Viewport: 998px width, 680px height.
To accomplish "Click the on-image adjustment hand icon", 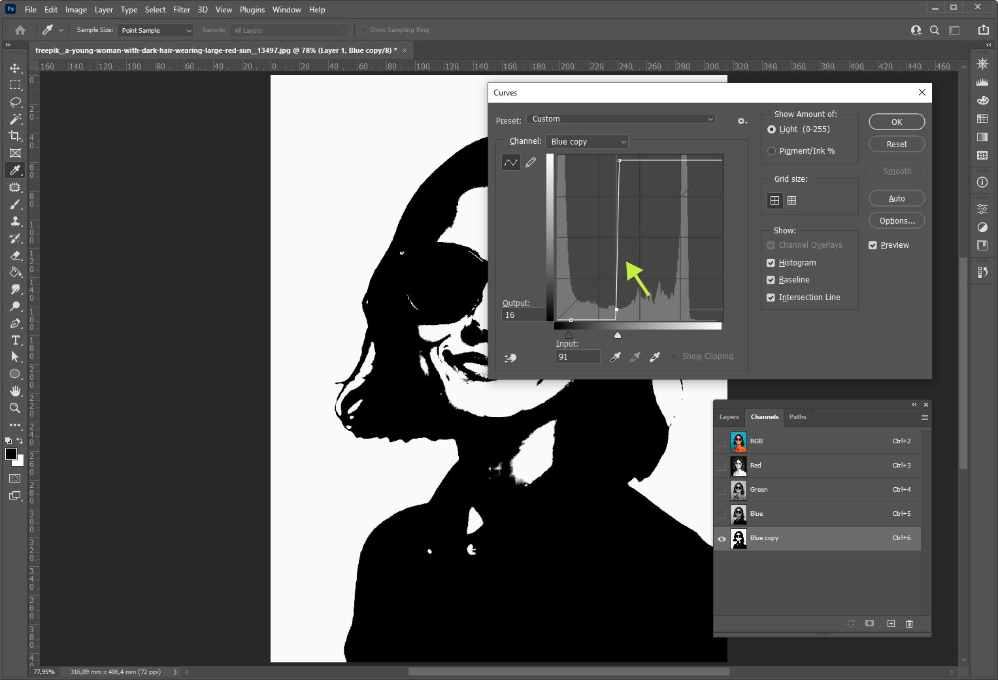I will point(510,358).
